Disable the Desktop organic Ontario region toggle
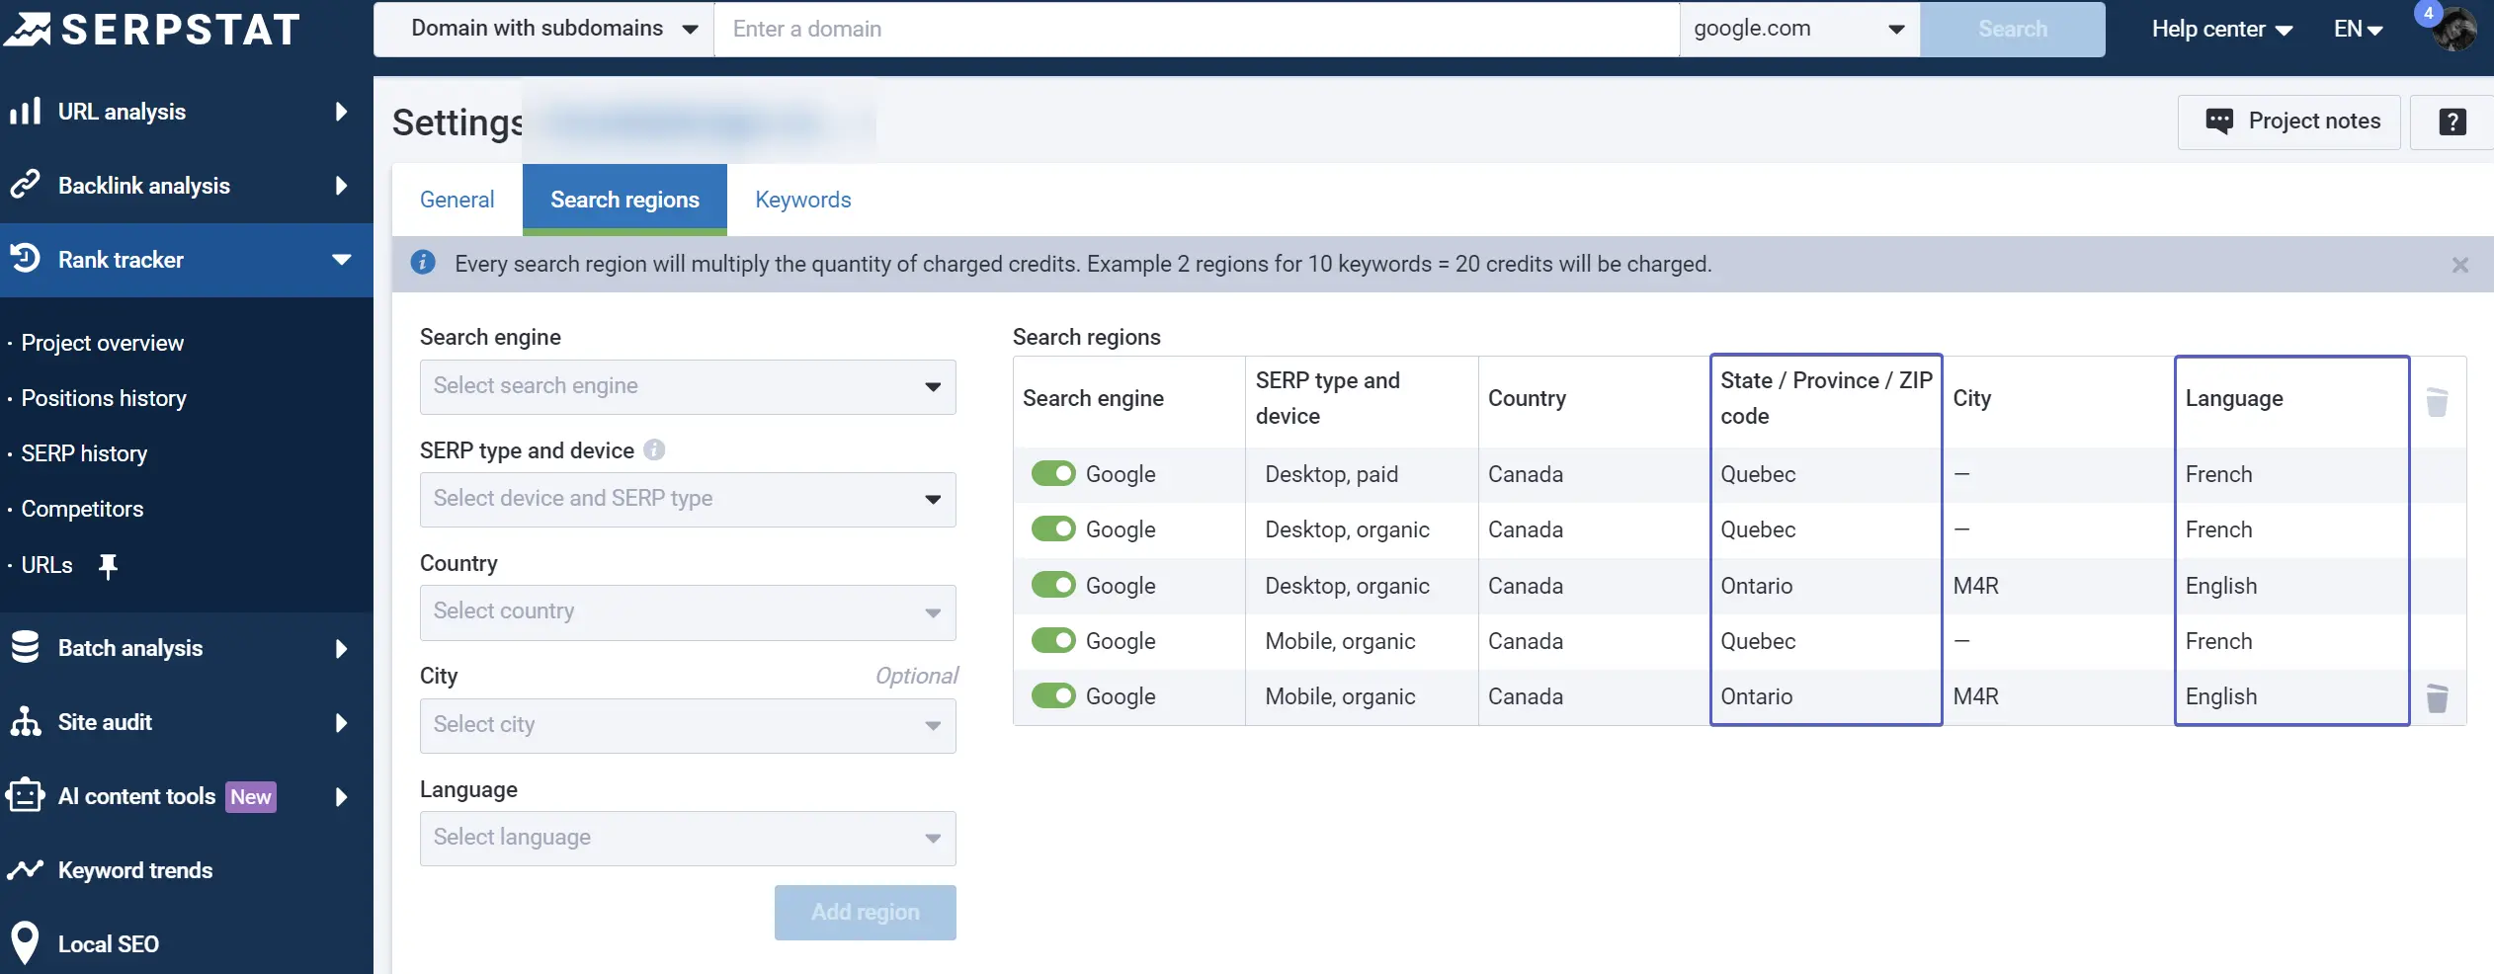The height and width of the screenshot is (974, 2494). [x=1053, y=586]
